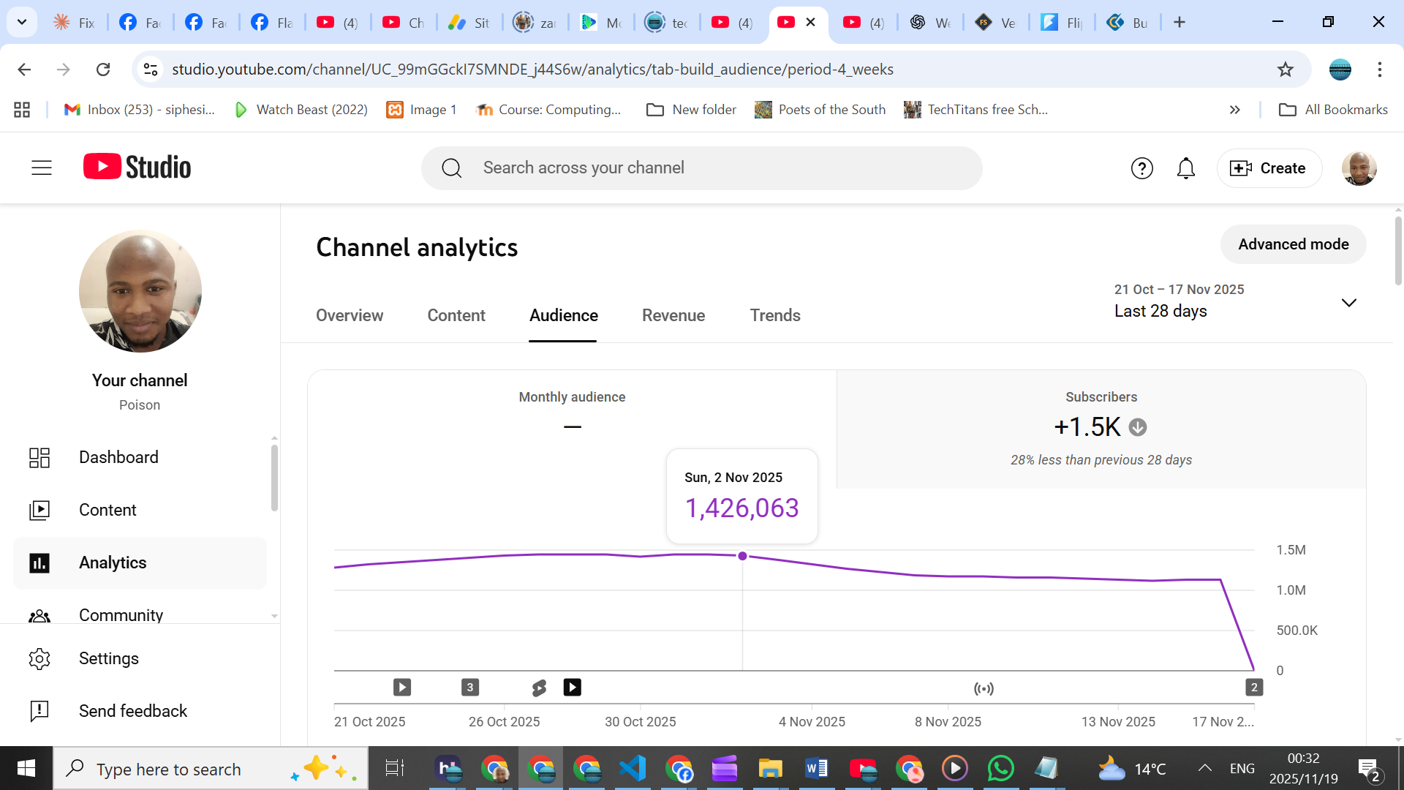Click the Create button

(x=1269, y=168)
